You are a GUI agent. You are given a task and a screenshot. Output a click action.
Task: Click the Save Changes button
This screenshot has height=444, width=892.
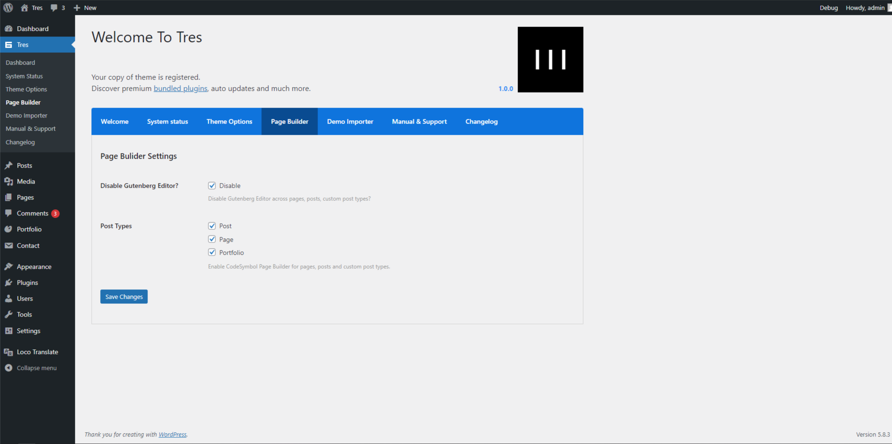[124, 296]
